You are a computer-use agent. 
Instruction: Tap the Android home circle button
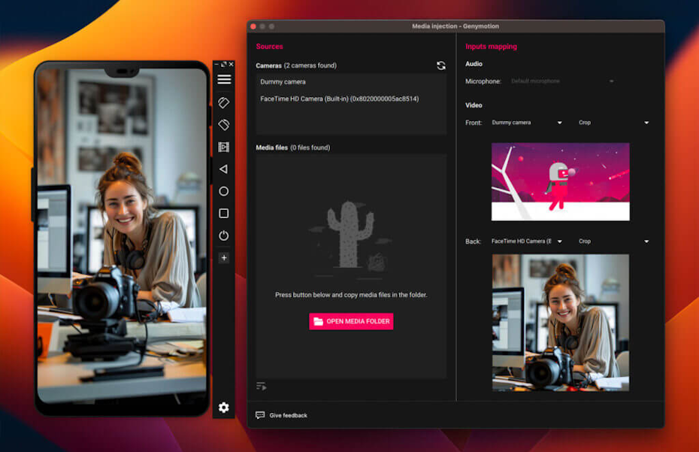[224, 191]
